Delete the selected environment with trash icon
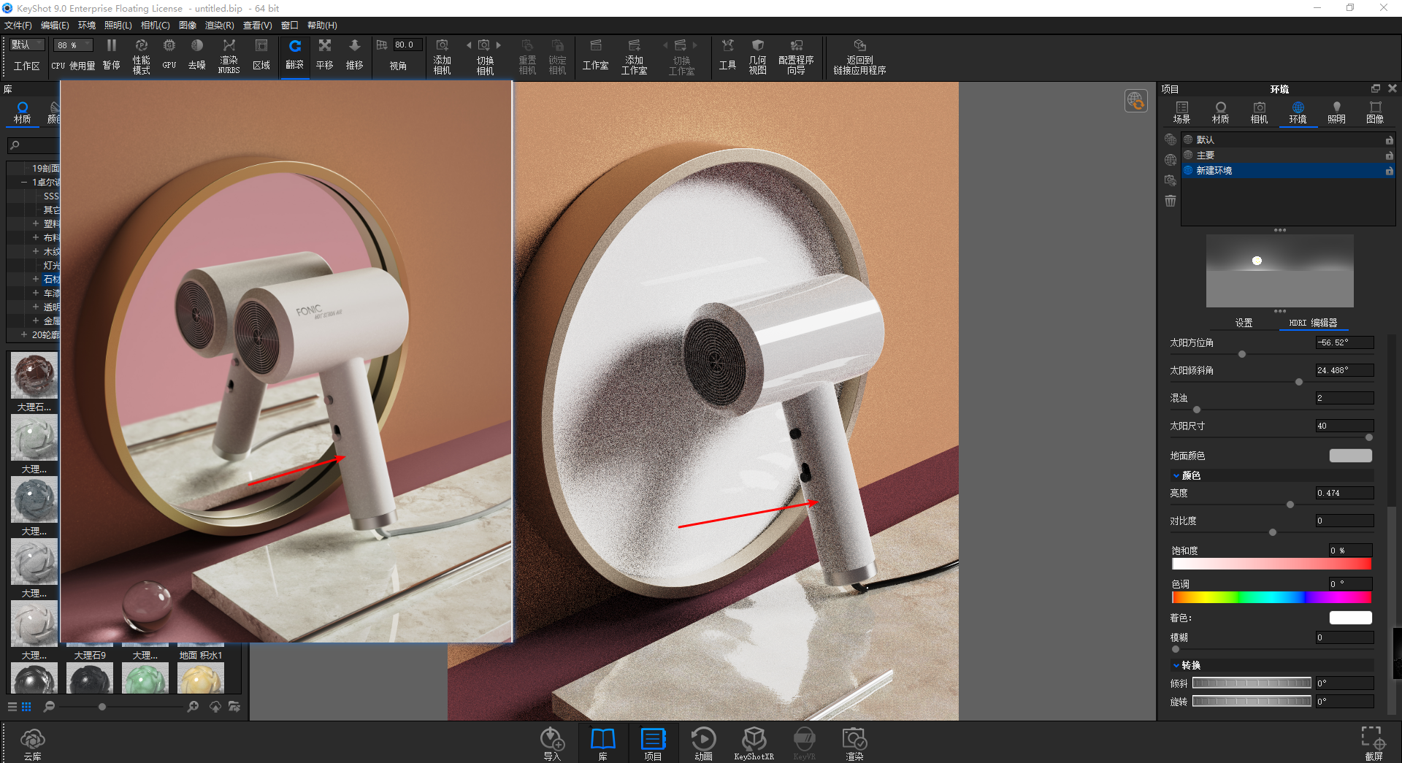1402x763 pixels. click(x=1171, y=201)
